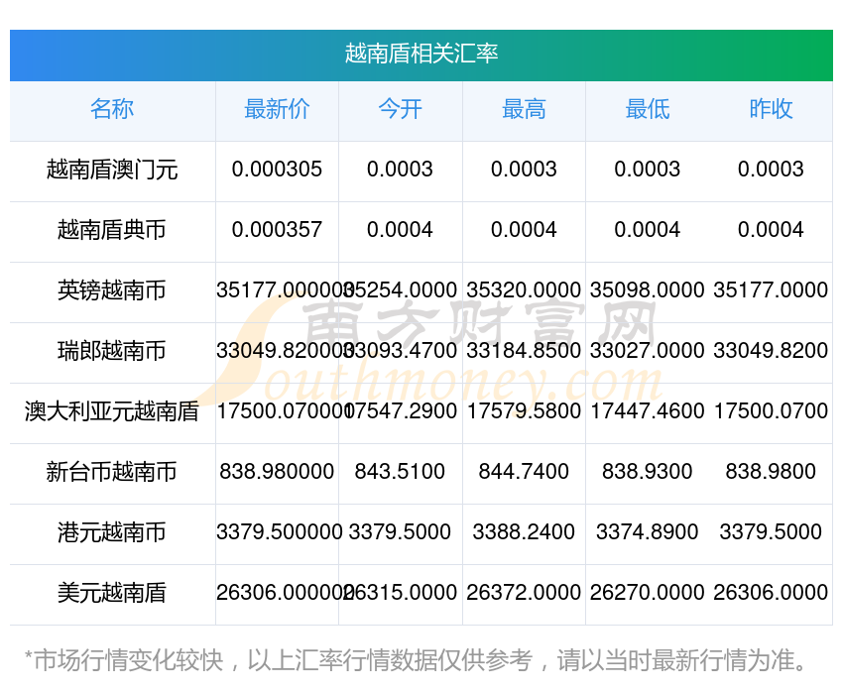Screen dimensions: 843x691
Task: Select the 港元越南币 row name
Action: pyautogui.click(x=112, y=532)
